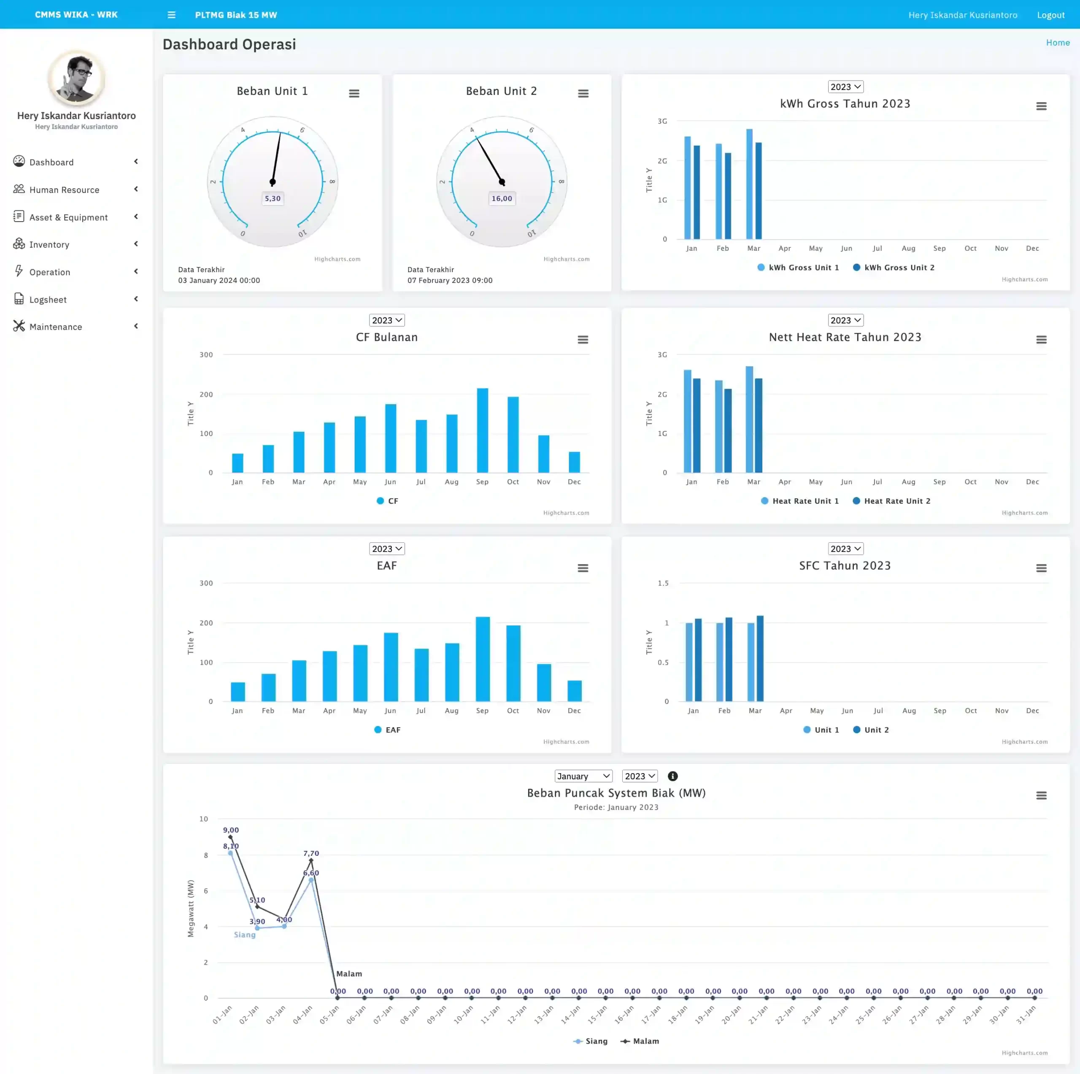Open CF Bulanan chart hamburger menu

[x=583, y=340]
